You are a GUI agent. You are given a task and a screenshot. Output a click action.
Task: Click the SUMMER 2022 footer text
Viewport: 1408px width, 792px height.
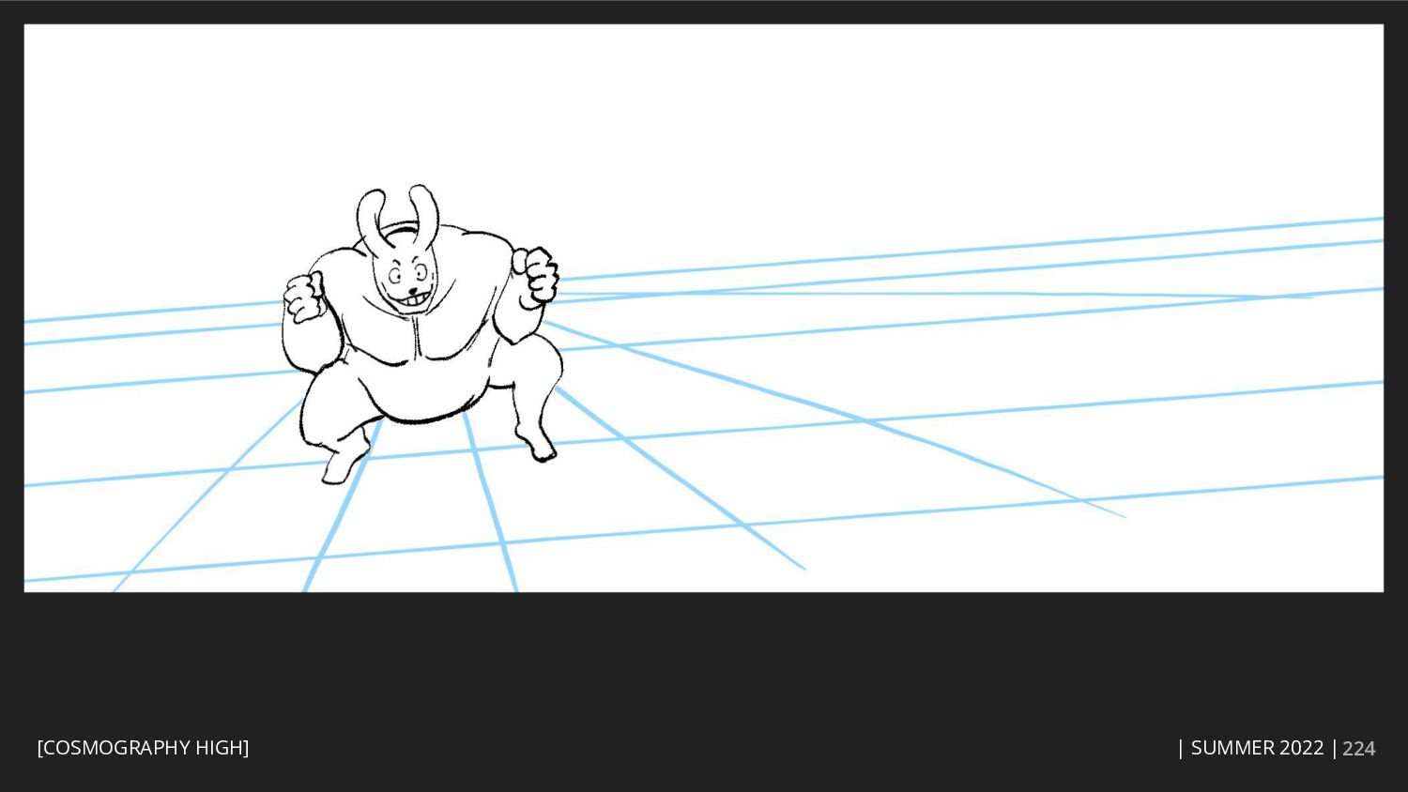click(1257, 748)
